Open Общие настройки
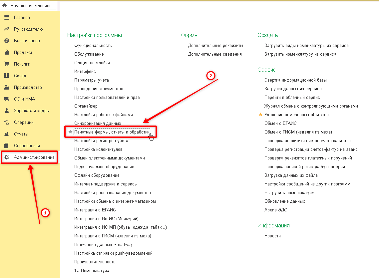The image size is (379, 278). (92, 63)
